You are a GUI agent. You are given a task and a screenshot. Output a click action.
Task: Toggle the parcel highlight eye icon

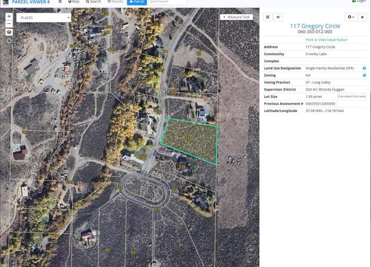tap(278, 17)
